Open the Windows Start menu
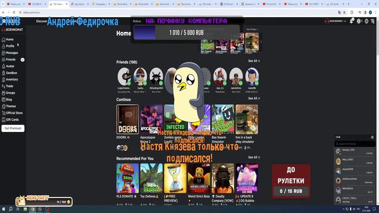This screenshot has width=379, height=213. (x=4, y=209)
